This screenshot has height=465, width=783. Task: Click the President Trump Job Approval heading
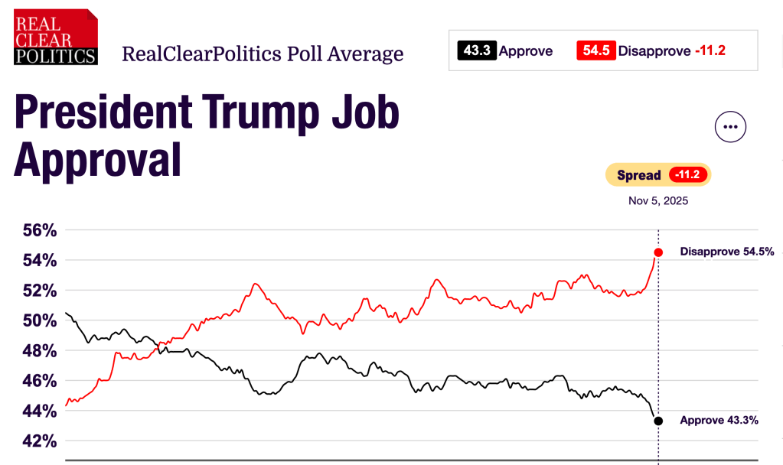click(207, 136)
